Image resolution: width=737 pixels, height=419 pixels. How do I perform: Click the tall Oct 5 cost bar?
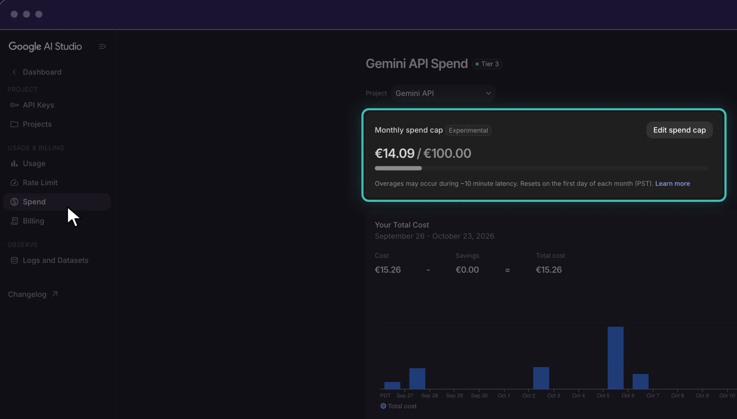click(x=615, y=358)
